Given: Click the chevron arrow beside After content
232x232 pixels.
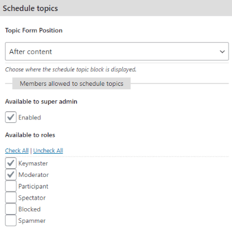Looking at the screenshot, I should 222,52.
